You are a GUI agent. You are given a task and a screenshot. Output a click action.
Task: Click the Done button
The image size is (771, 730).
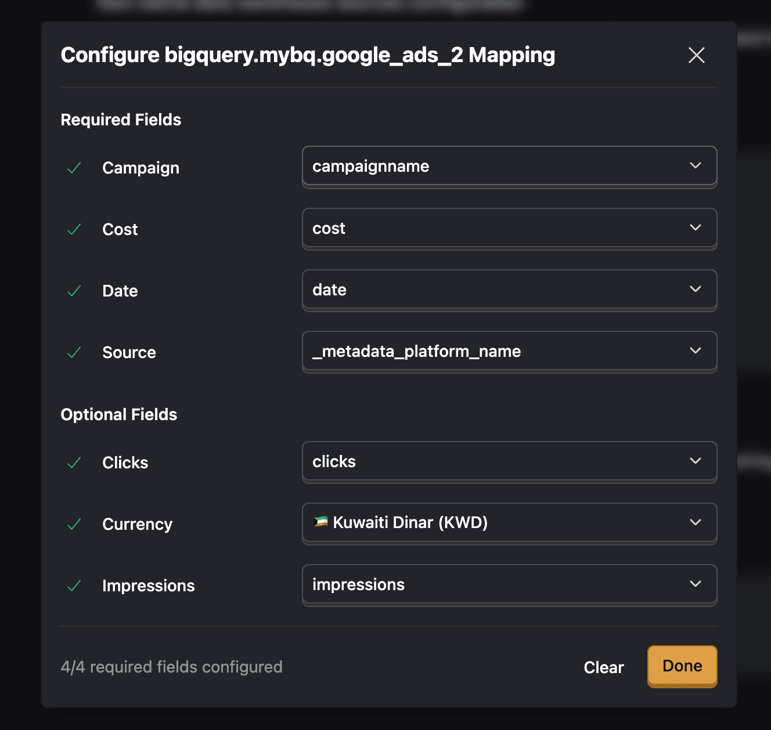(682, 666)
